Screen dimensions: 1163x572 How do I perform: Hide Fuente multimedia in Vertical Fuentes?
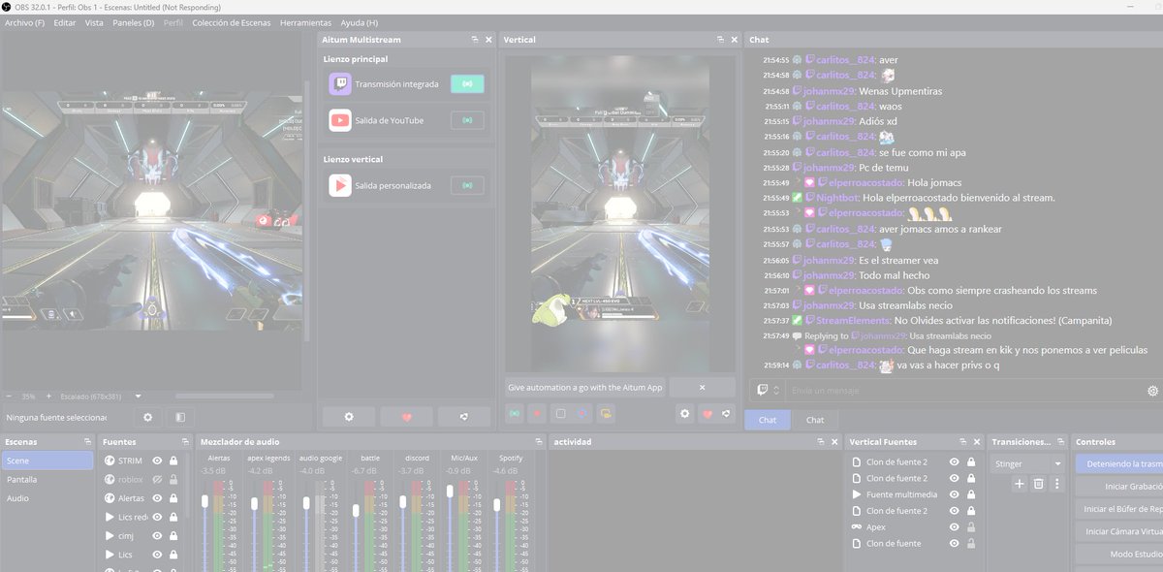(x=955, y=494)
